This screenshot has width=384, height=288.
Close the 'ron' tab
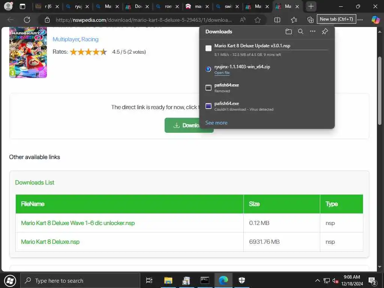click(177, 7)
